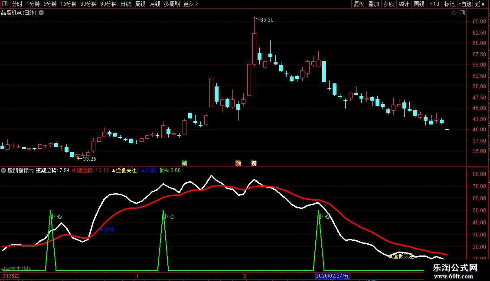Screen dimensions: 490x281
Task: Expand the 股朋指标网 indicator dropdown
Action: (x=4, y=170)
